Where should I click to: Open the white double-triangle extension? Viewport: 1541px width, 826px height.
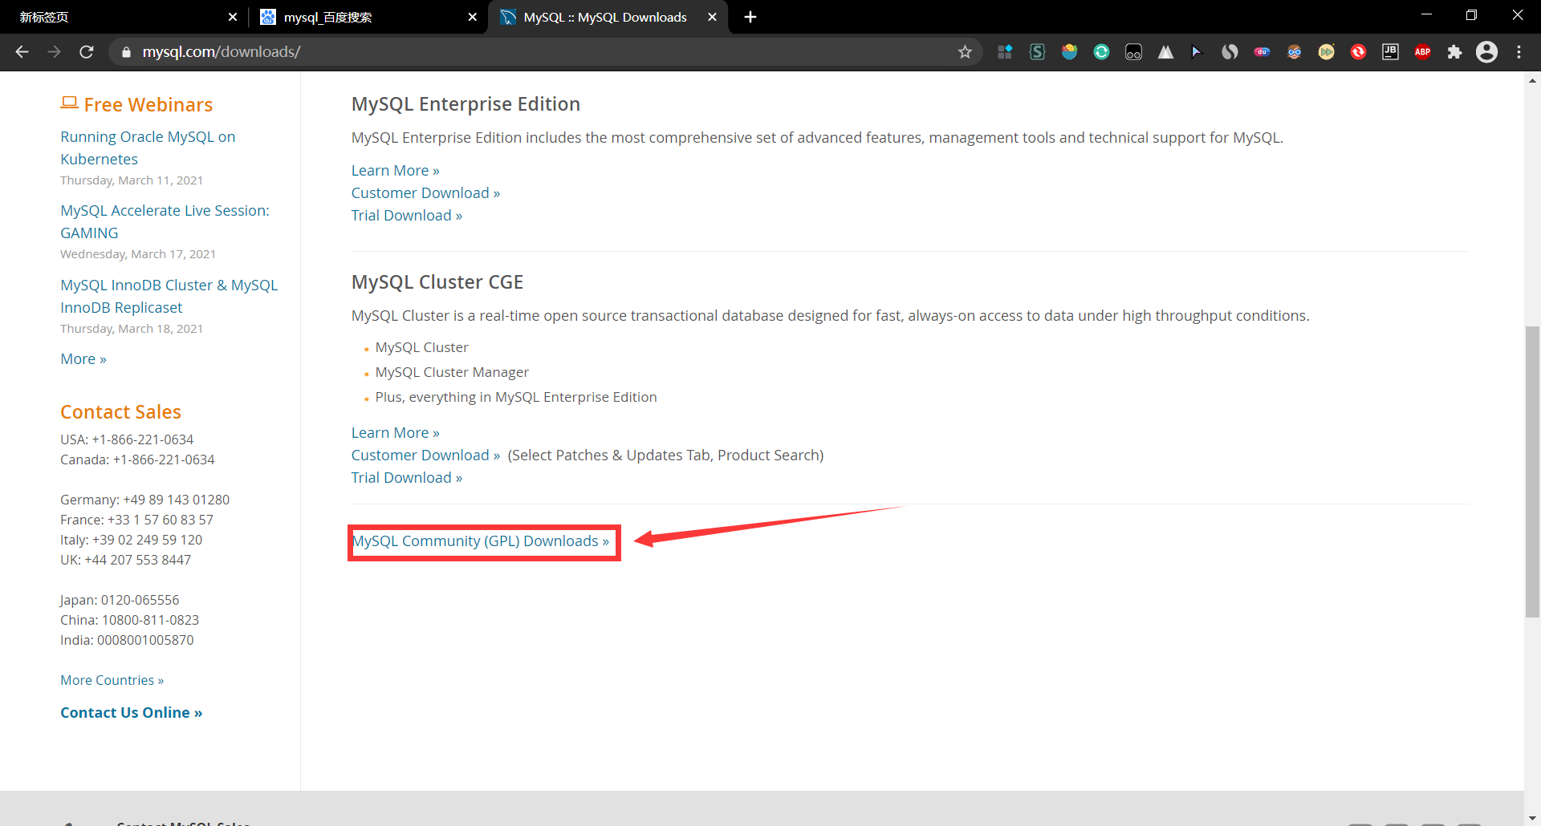(x=1165, y=52)
